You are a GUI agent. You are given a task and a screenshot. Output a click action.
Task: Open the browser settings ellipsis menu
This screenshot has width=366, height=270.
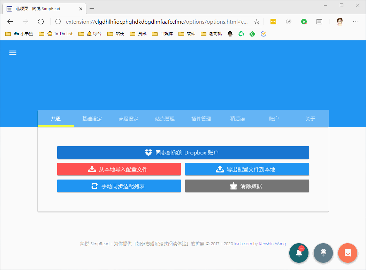pyautogui.click(x=356, y=22)
